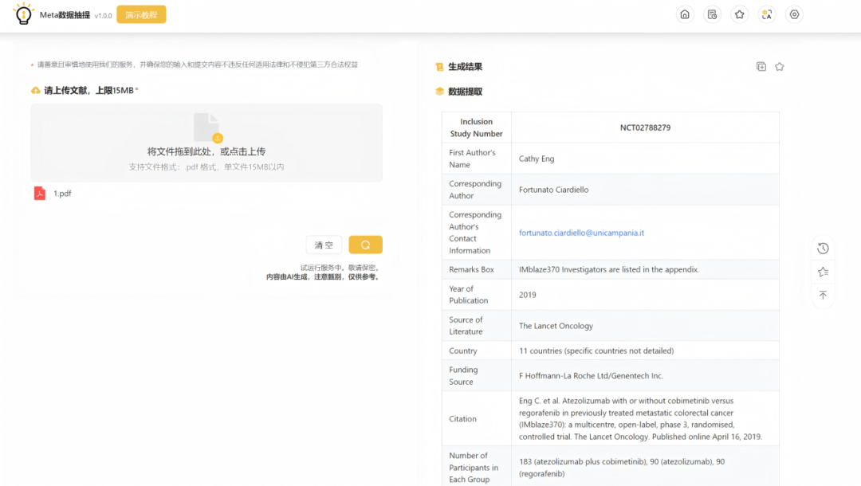Click the red PDF icon beside 1.pdf
The width and height of the screenshot is (861, 486).
point(40,193)
